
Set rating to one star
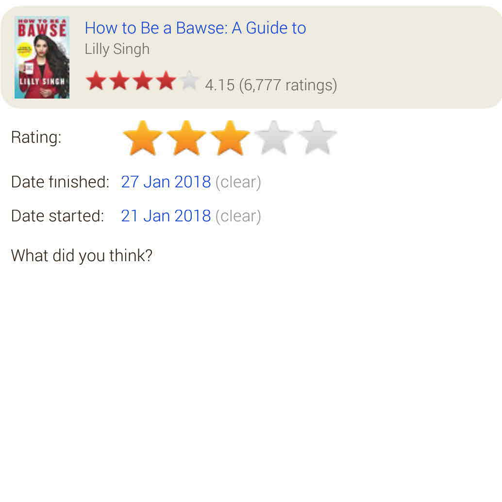[142, 138]
